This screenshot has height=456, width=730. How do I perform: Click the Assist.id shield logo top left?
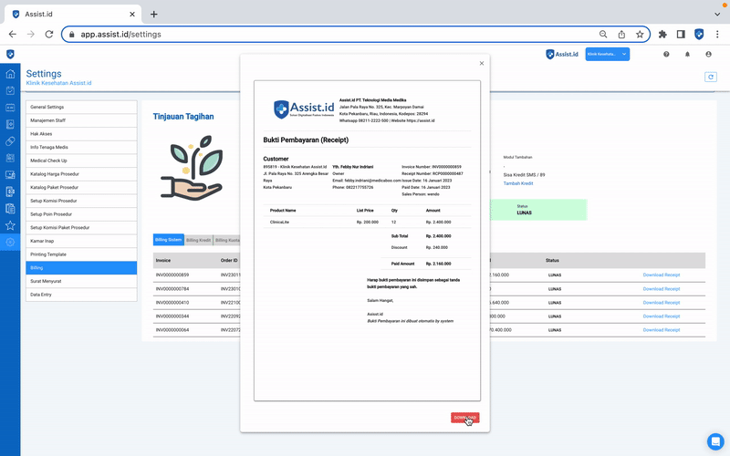point(10,54)
